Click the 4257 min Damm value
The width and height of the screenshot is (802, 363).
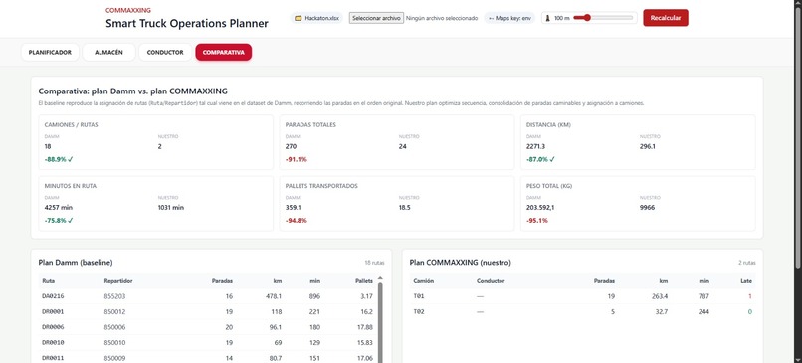(x=58, y=208)
